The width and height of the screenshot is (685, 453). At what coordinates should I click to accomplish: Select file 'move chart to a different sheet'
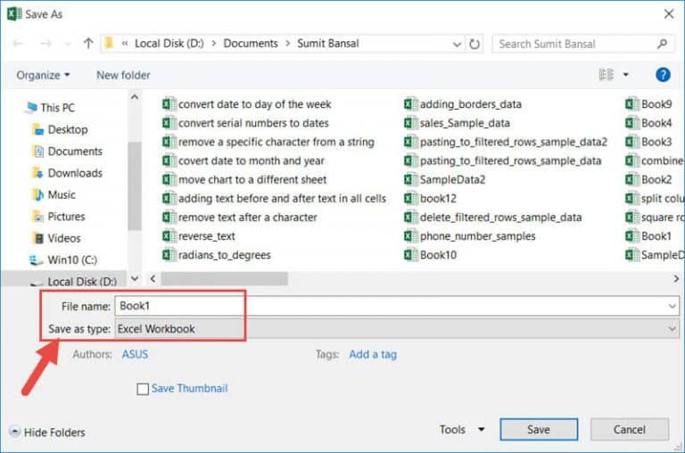(244, 179)
